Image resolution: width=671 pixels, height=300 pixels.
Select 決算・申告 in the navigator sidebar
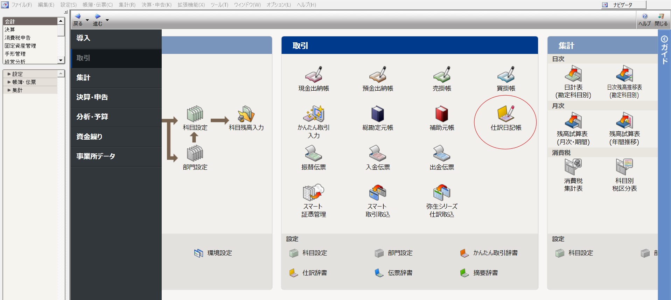pos(116,97)
